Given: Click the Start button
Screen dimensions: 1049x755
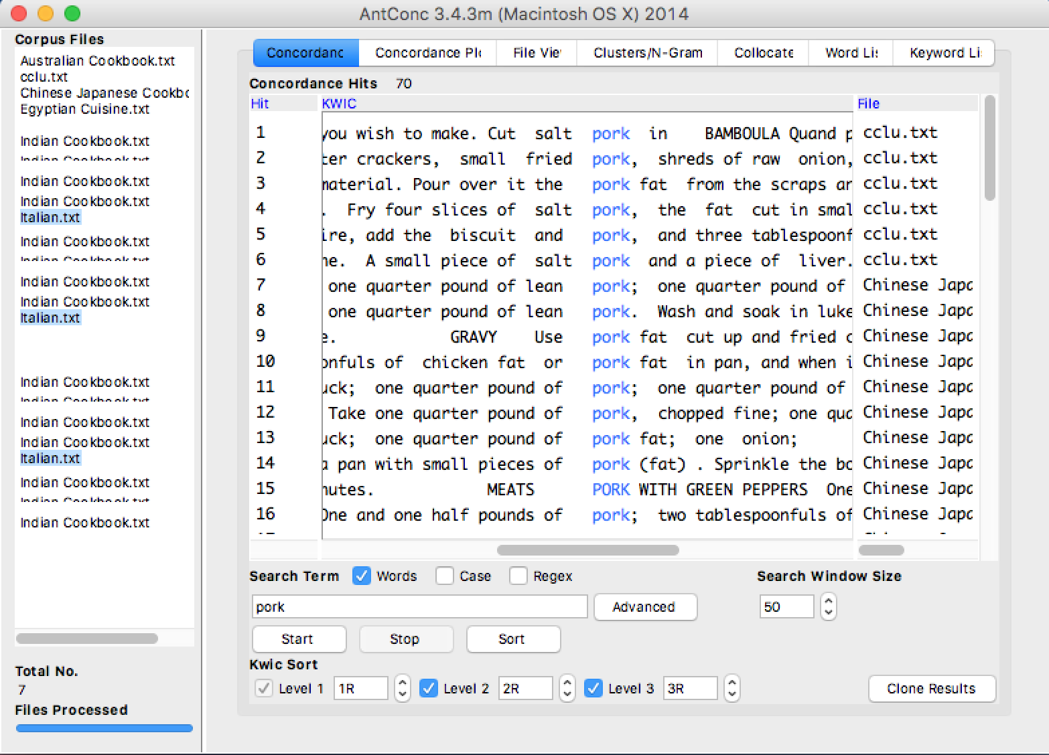Looking at the screenshot, I should tap(299, 639).
